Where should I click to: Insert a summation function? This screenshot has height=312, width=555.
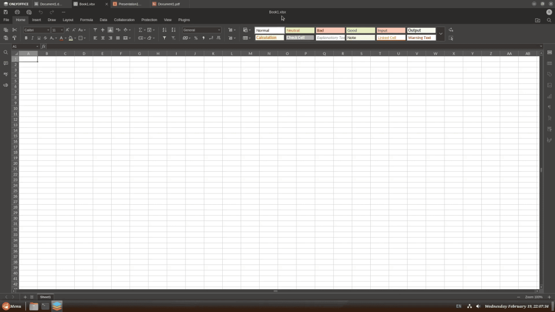[x=140, y=30]
